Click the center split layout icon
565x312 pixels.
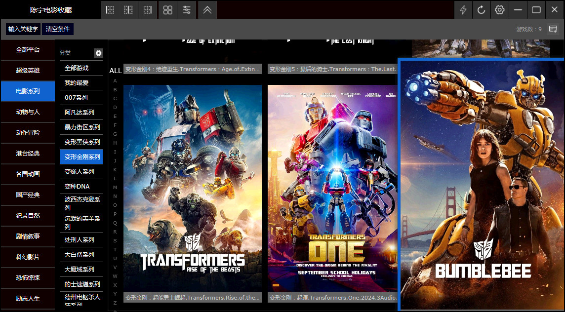click(x=128, y=10)
